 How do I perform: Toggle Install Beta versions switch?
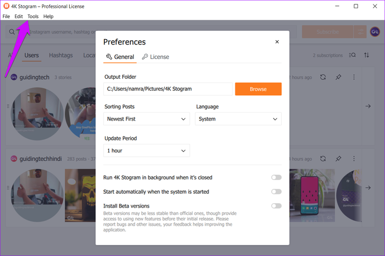276,206
